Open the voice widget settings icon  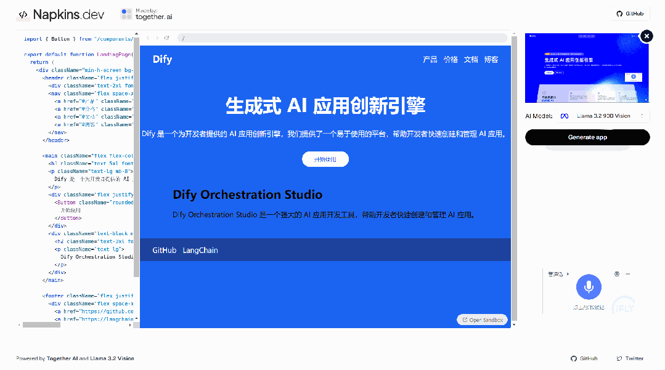point(617,274)
